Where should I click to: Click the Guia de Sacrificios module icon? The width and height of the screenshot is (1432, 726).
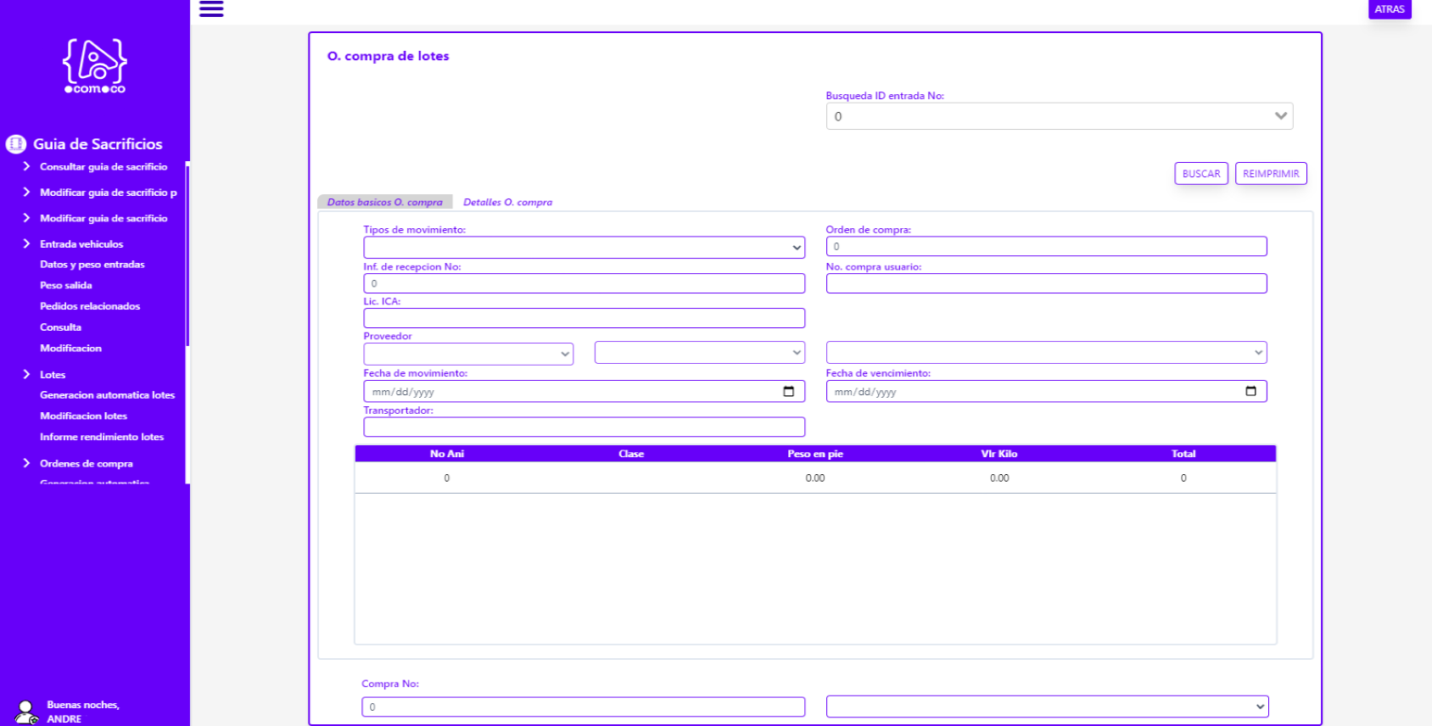[x=15, y=144]
